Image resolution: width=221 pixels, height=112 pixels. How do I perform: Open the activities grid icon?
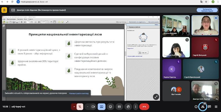point(216,106)
